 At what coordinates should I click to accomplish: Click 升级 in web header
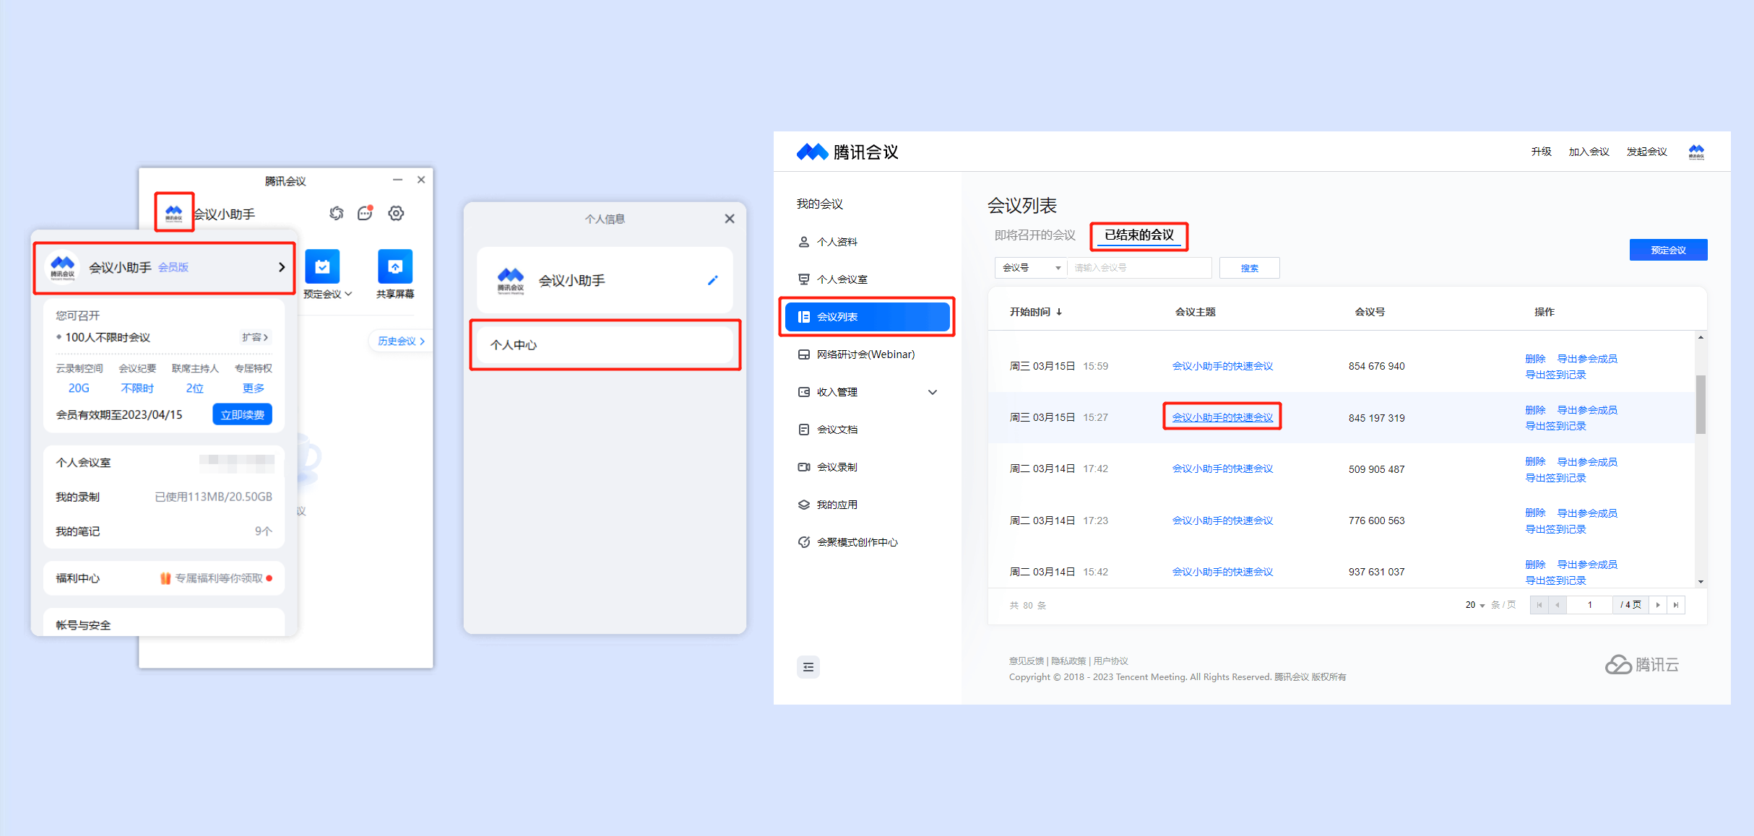1541,152
